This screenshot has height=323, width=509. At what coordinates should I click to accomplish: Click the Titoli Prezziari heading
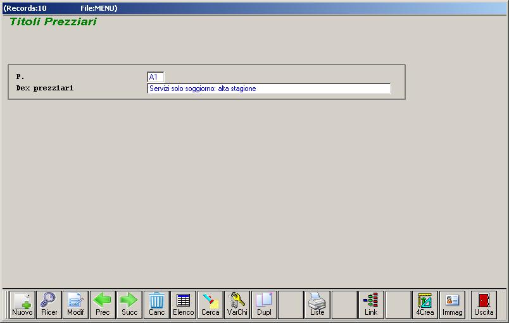click(x=53, y=21)
